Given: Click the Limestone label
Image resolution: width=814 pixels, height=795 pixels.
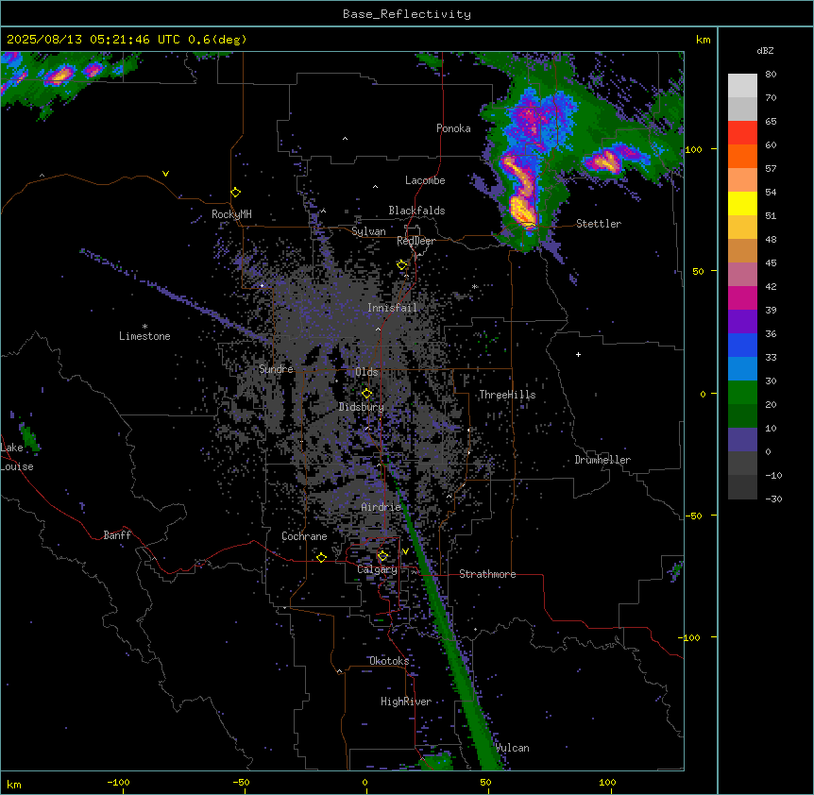Looking at the screenshot, I should pos(144,336).
